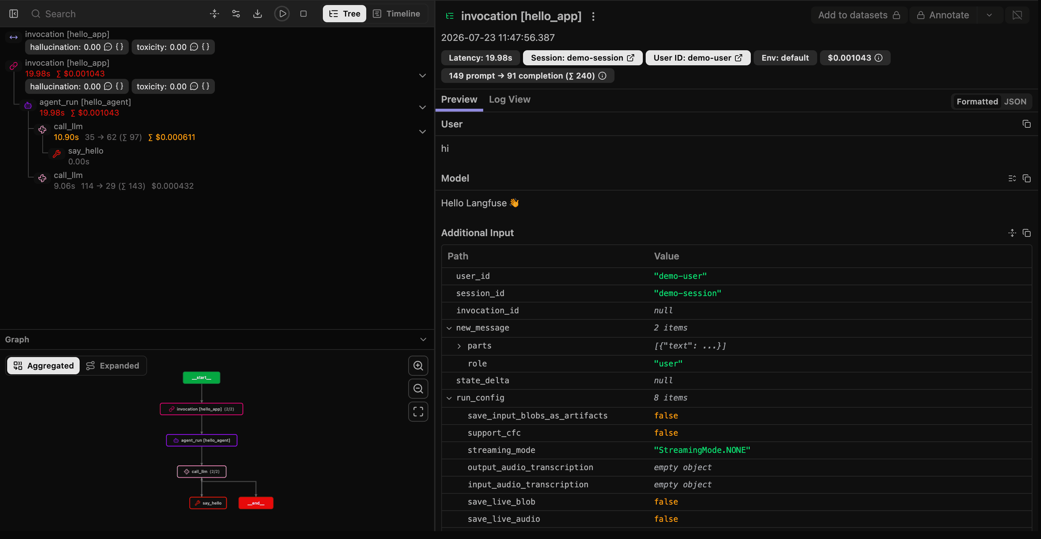This screenshot has height=539, width=1041.
Task: Toggle Model output rendering icon
Action: point(1012,178)
